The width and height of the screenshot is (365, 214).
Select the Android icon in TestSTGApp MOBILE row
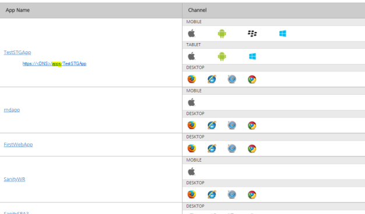(222, 34)
